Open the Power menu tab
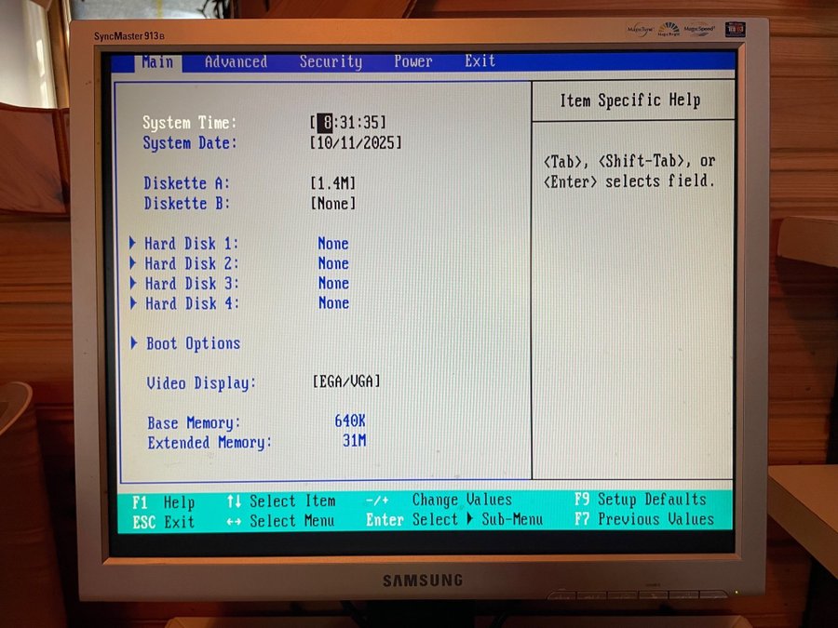This screenshot has height=628, width=838. tap(412, 61)
